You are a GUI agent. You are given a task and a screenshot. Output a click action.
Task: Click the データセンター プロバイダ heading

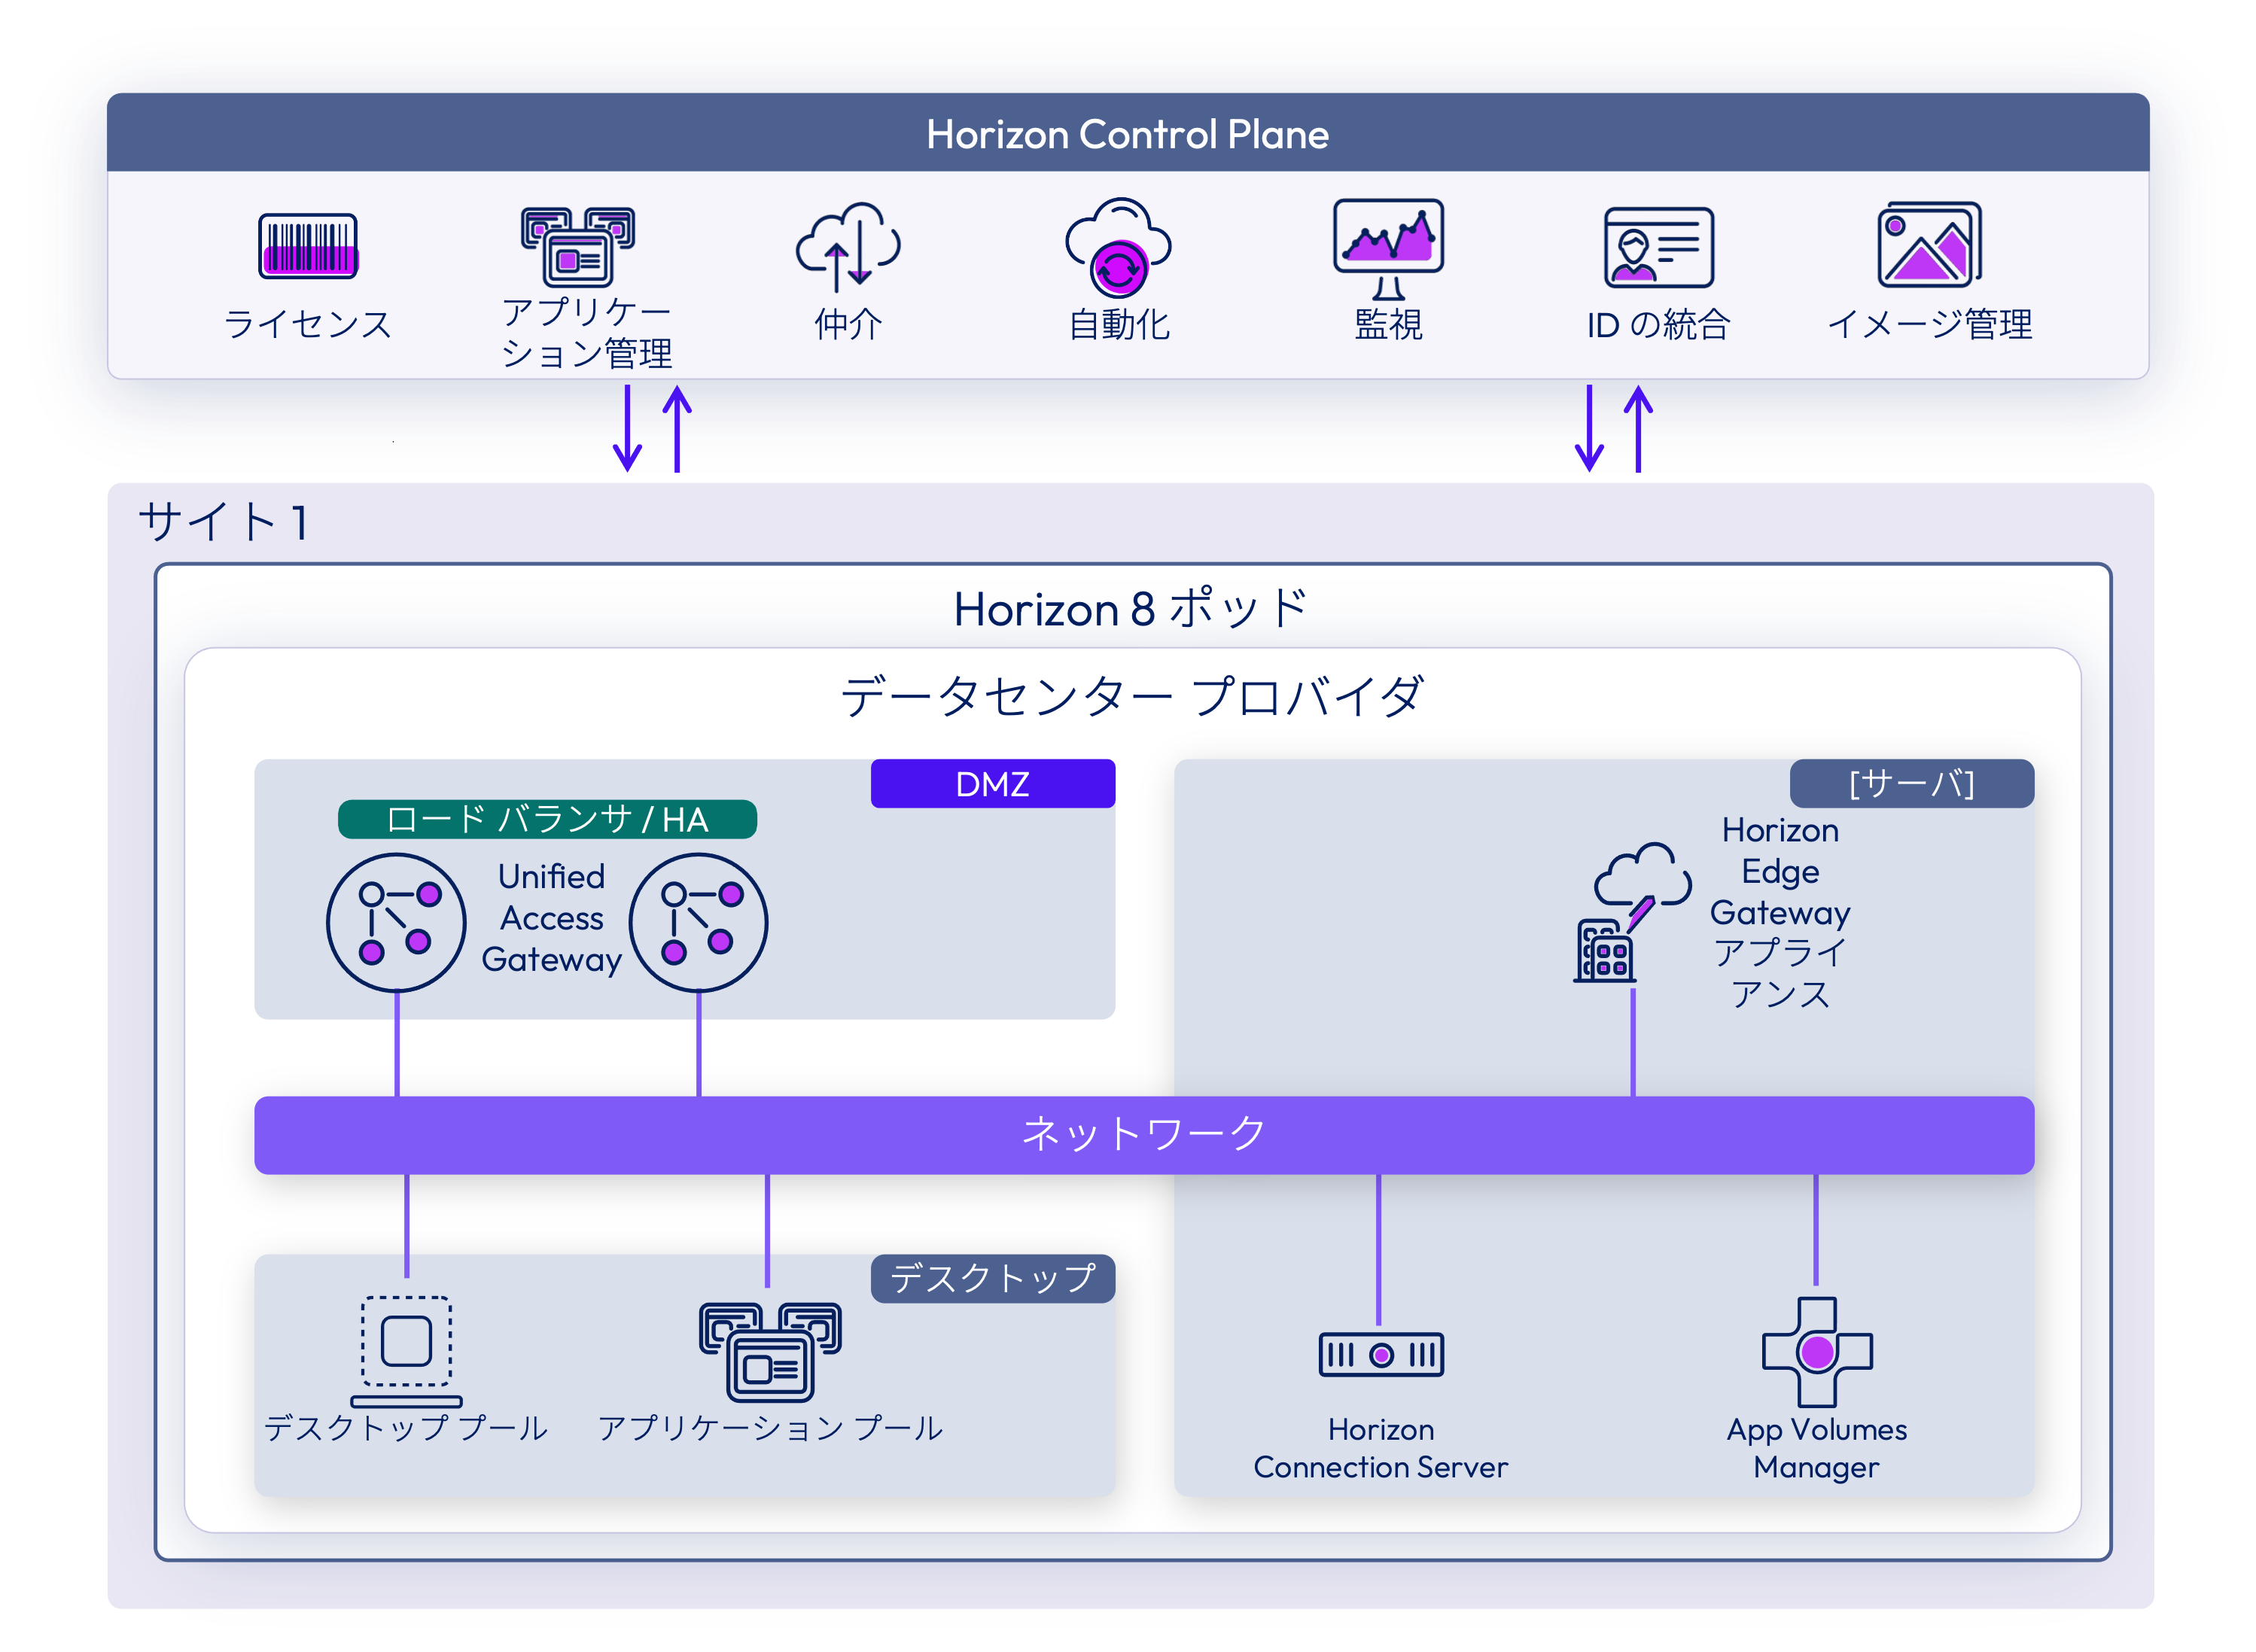click(x=1132, y=696)
